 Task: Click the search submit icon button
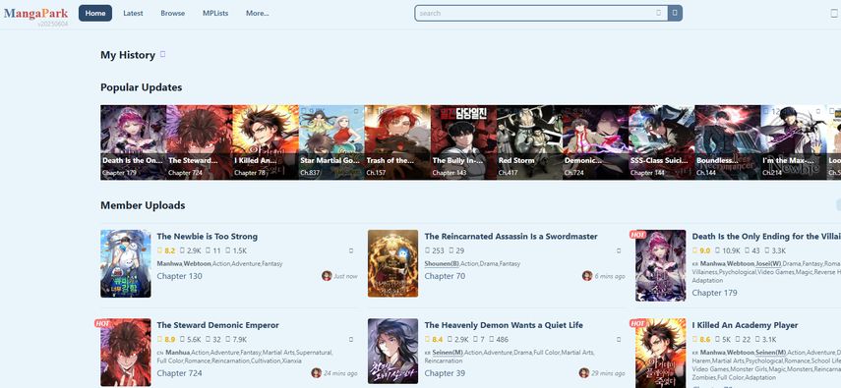675,13
